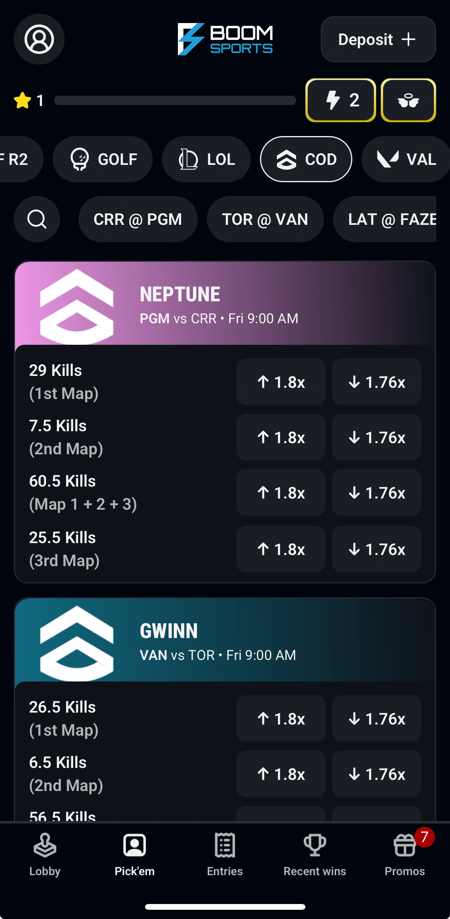Select the GOLF sport category
The image size is (450, 919).
pyautogui.click(x=103, y=159)
